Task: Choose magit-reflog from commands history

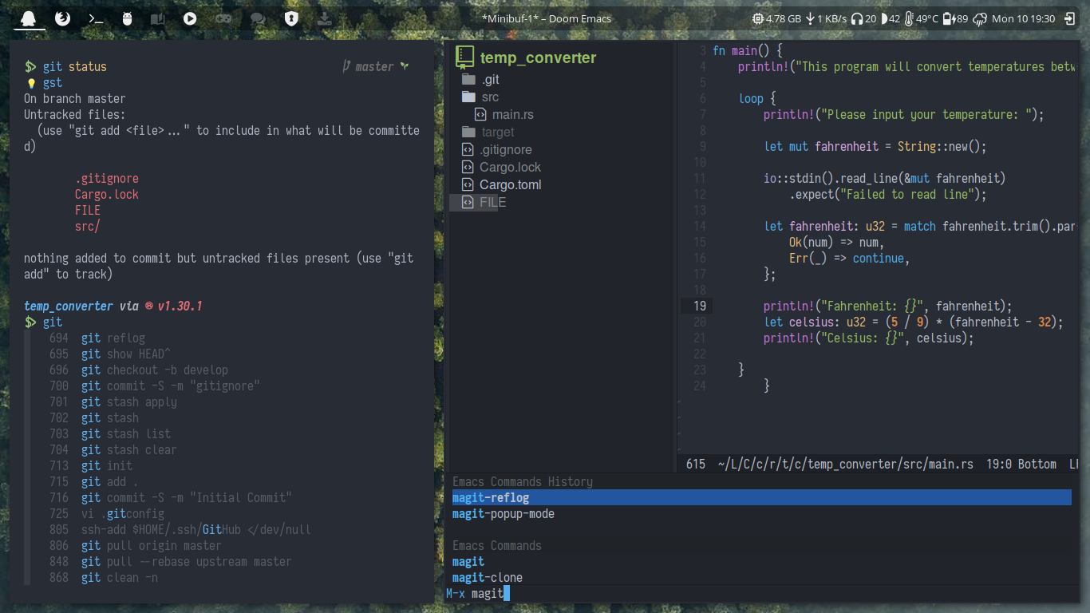Action: (x=761, y=498)
